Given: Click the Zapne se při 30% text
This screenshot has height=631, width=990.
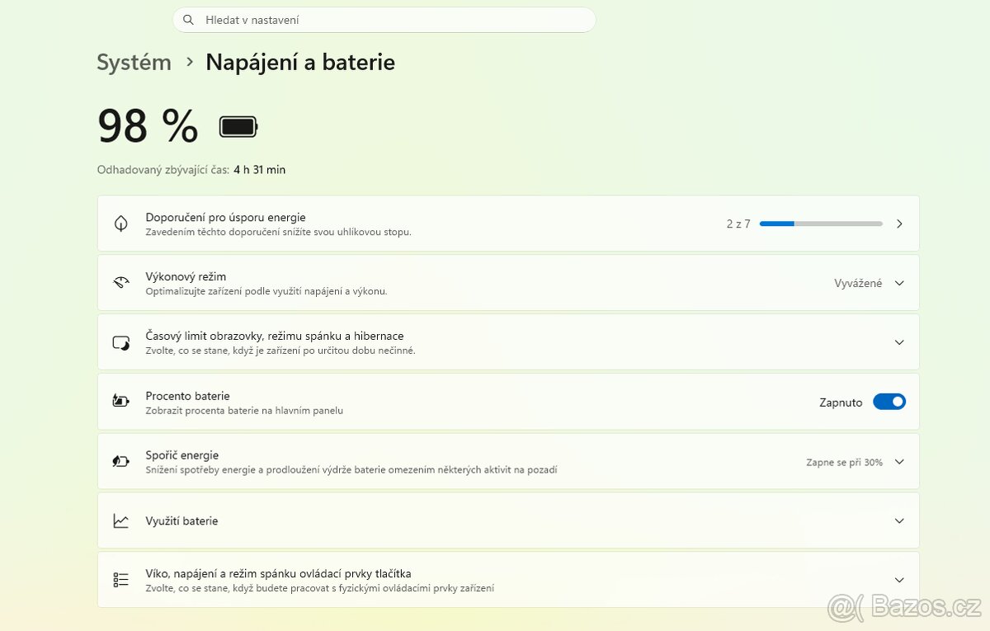Looking at the screenshot, I should click(x=844, y=462).
